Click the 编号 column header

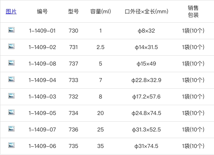pos(42,11)
